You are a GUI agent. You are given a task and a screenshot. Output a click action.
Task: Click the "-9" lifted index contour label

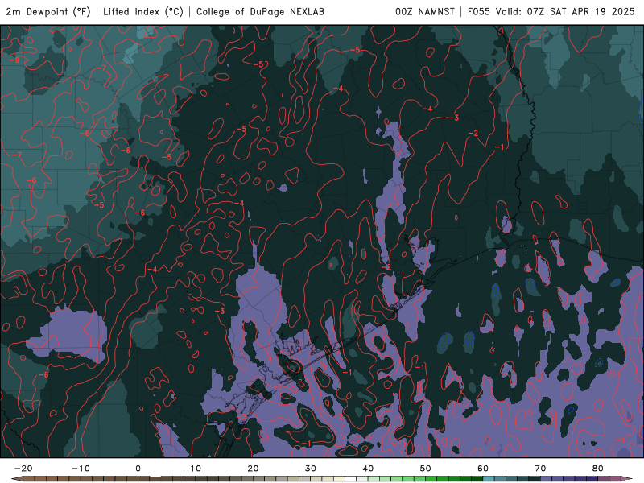[14, 60]
